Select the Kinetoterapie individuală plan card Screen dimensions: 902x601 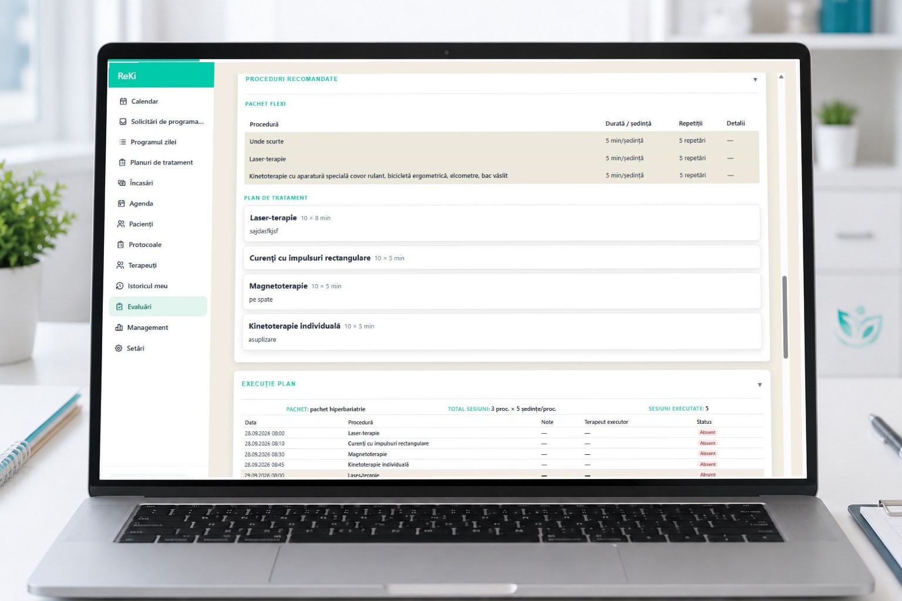(x=502, y=332)
